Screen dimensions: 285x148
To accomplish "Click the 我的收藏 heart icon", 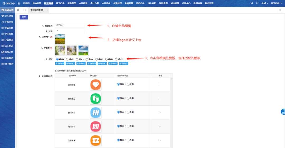I will 96,85.
